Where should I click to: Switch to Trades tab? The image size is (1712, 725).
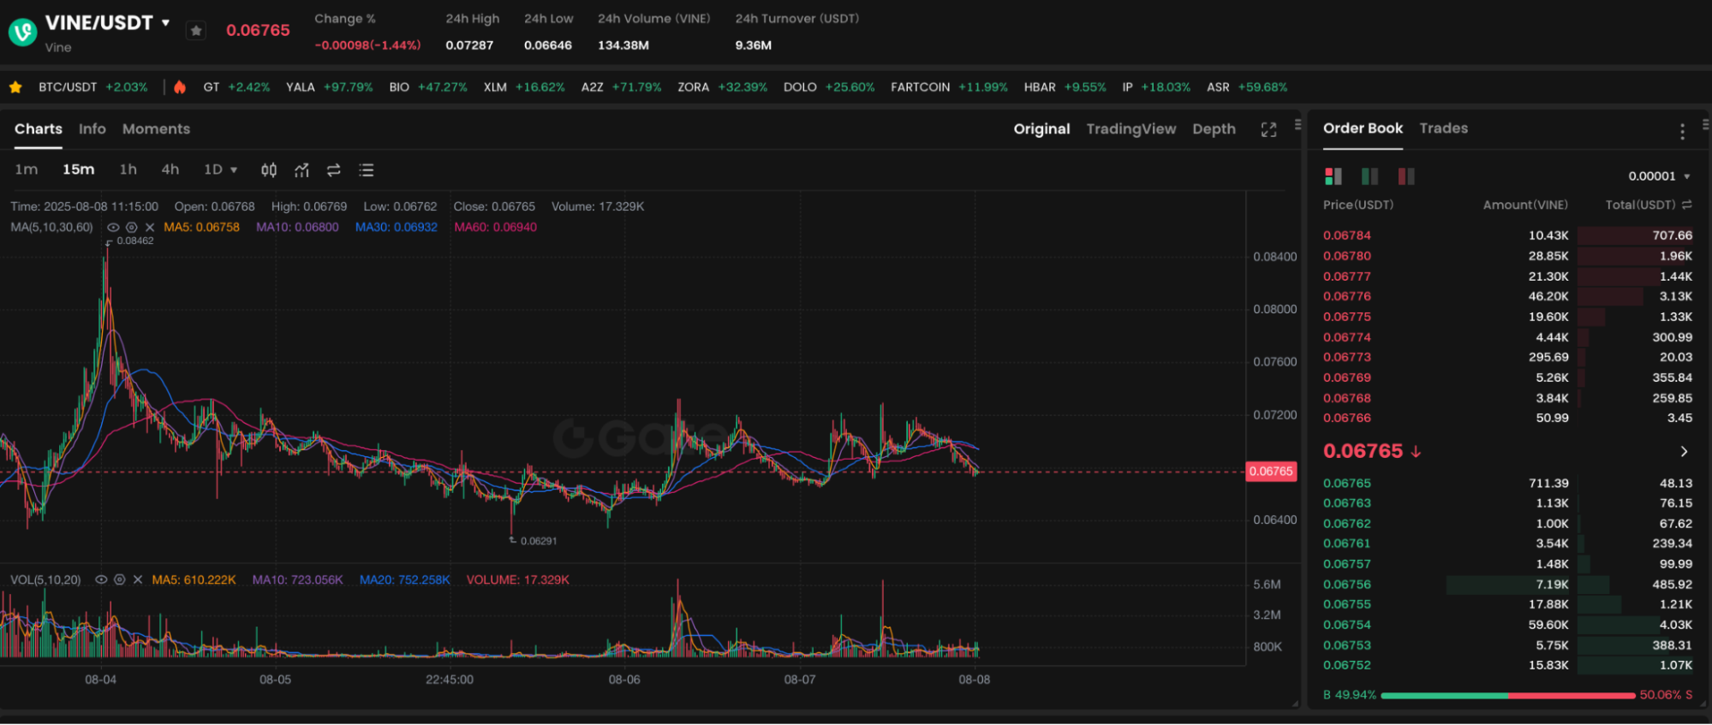point(1443,128)
